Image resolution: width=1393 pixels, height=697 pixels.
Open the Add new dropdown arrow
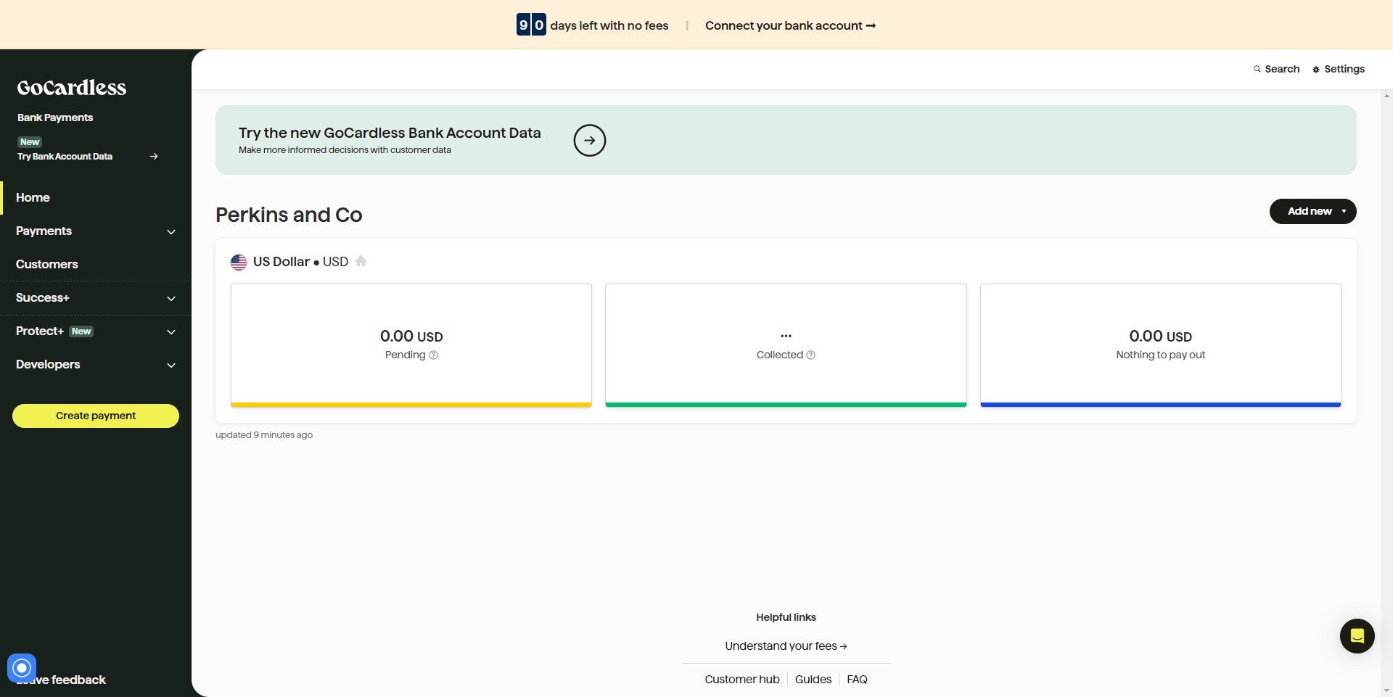coord(1343,211)
